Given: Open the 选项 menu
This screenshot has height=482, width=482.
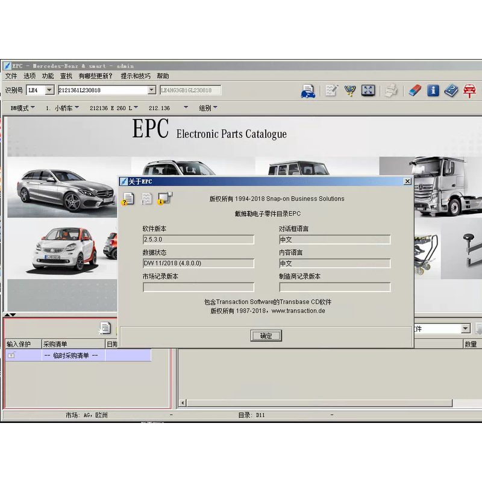Looking at the screenshot, I should (30, 76).
